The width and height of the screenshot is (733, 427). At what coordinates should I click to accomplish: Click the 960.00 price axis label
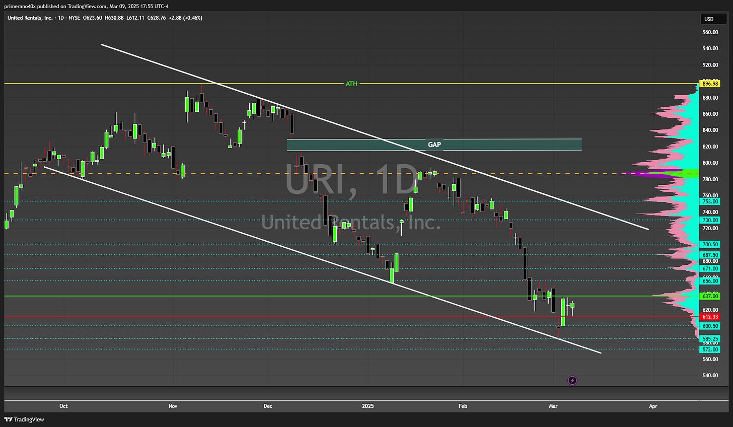(x=710, y=32)
